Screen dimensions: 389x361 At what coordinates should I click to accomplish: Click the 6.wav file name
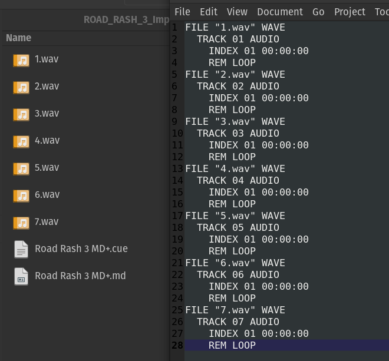click(47, 194)
